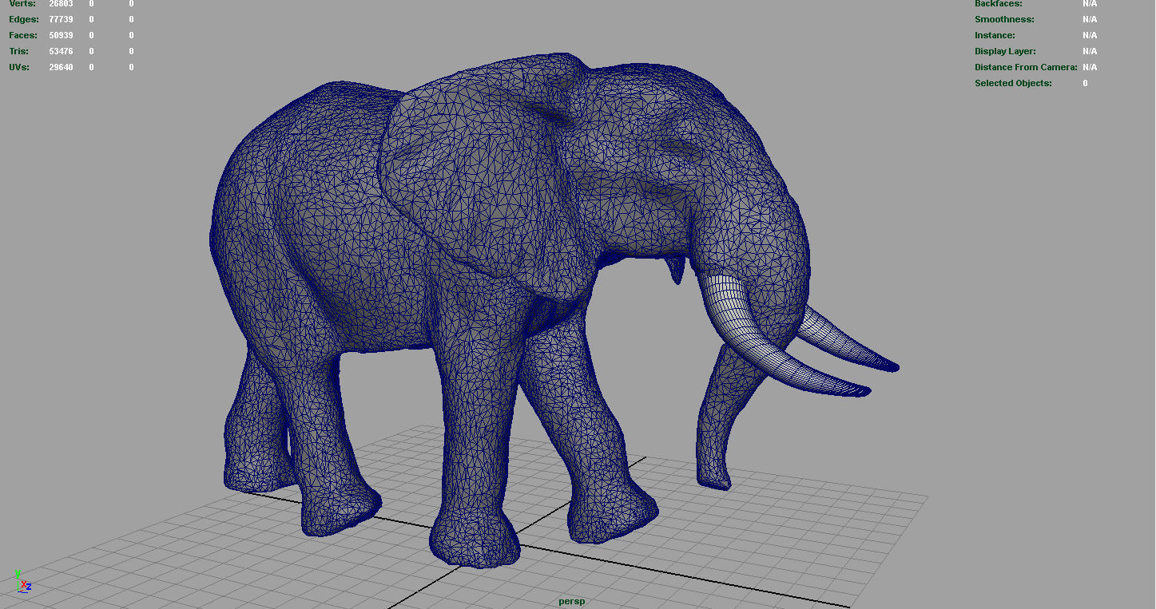Click the UV count value 29640
Image resolution: width=1156 pixels, height=609 pixels.
point(61,67)
